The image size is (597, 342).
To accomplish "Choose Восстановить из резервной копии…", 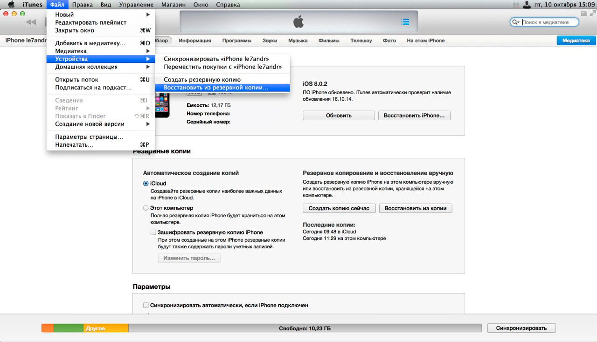I will tap(222, 87).
